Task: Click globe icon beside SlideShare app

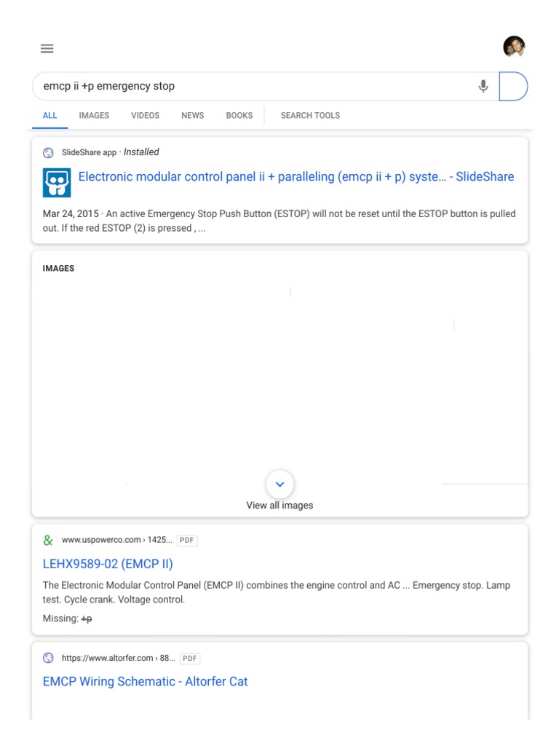Action: [x=48, y=153]
